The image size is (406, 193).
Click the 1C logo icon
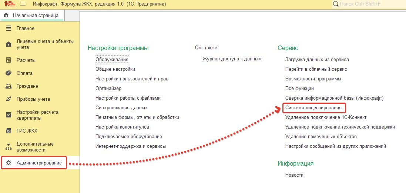tap(9, 4)
